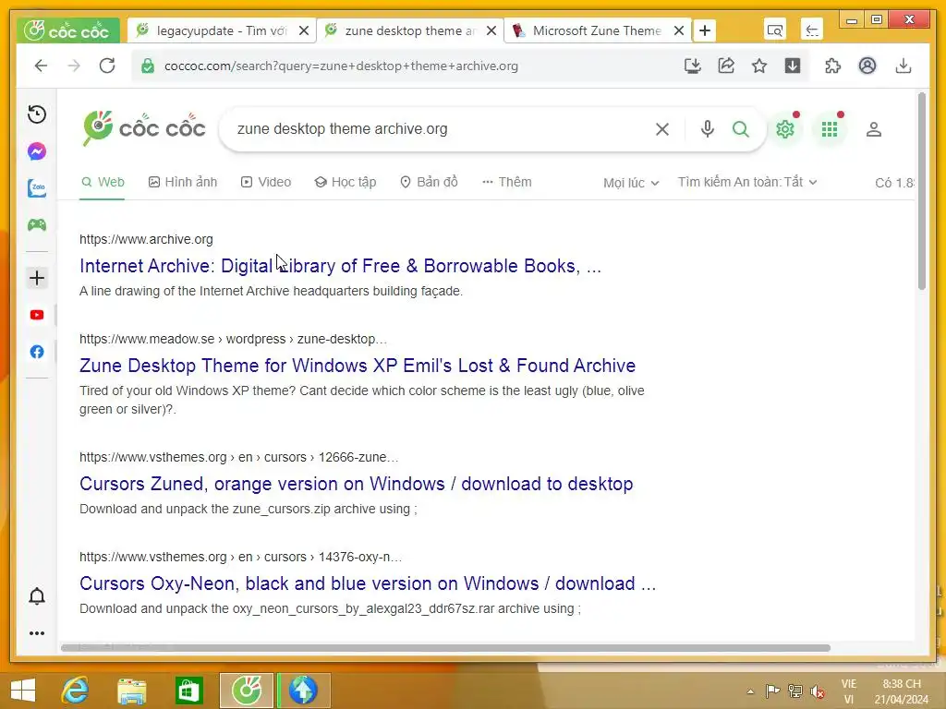Viewport: 946px width, 709px height.
Task: Launch Internet Explorer from taskbar
Action: [x=76, y=691]
